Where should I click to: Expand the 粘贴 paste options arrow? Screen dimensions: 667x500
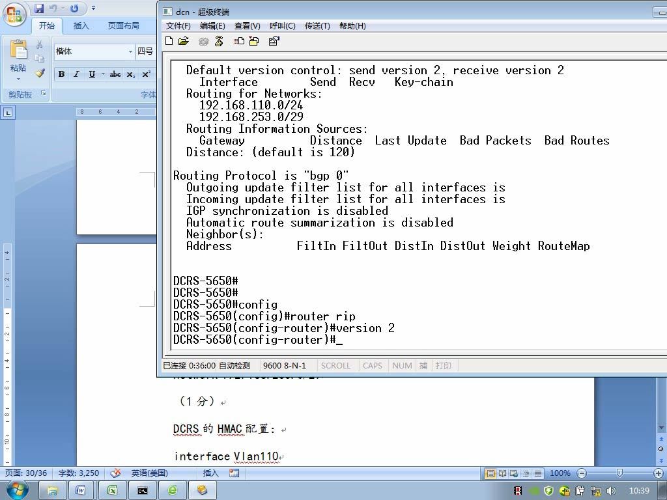pyautogui.click(x=18, y=79)
